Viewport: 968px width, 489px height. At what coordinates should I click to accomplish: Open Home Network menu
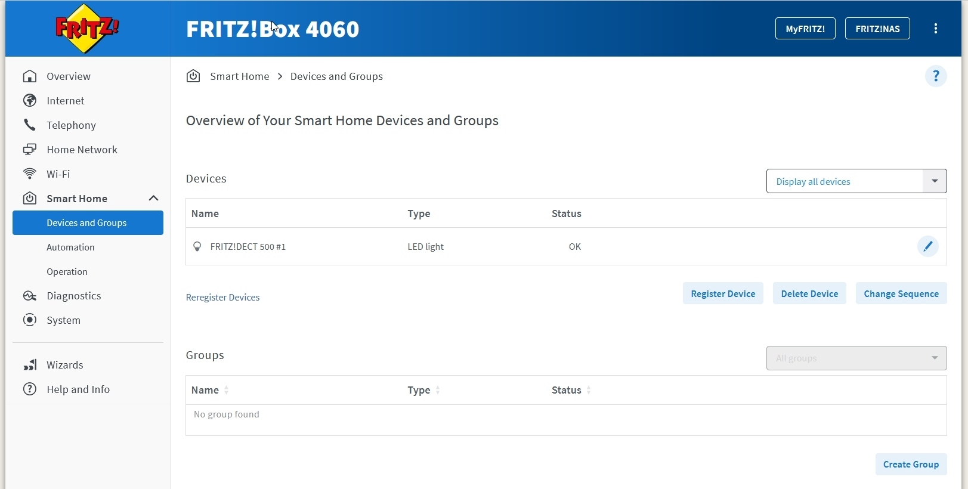(82, 150)
